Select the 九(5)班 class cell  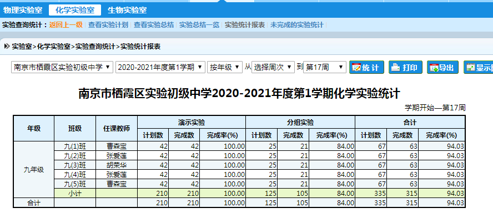75,184
